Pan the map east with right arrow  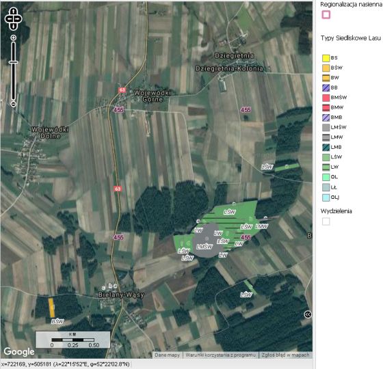coord(18,19)
